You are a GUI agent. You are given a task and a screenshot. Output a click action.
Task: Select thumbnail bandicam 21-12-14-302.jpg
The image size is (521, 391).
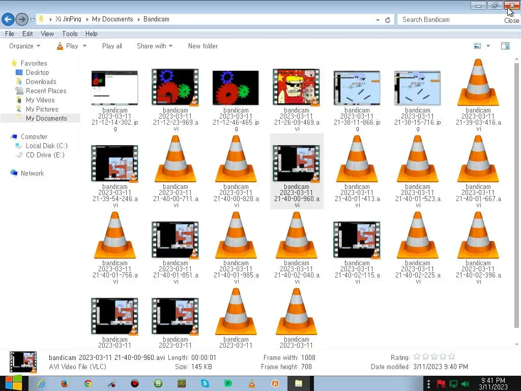click(x=114, y=88)
